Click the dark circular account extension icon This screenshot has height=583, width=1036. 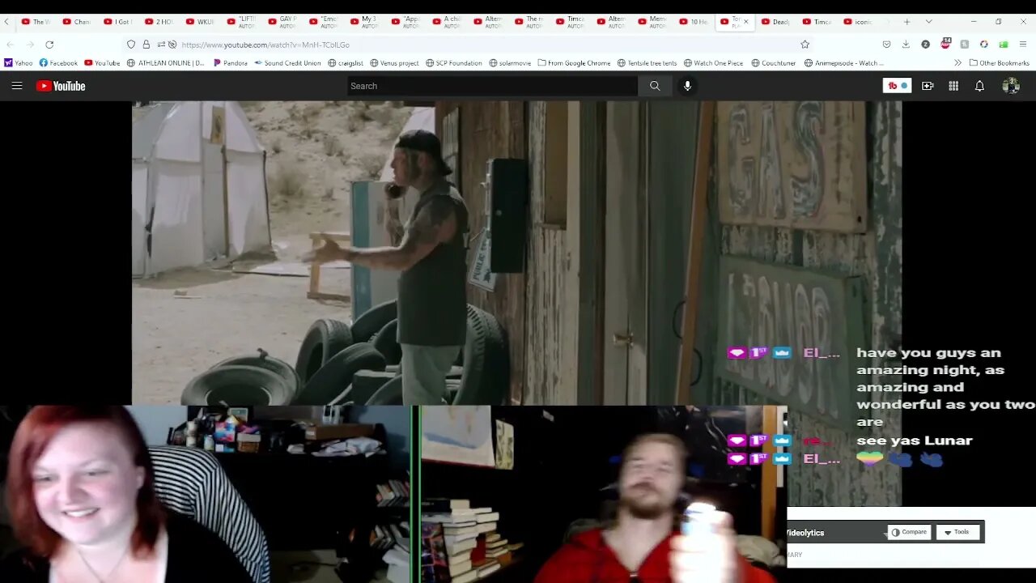click(x=926, y=45)
